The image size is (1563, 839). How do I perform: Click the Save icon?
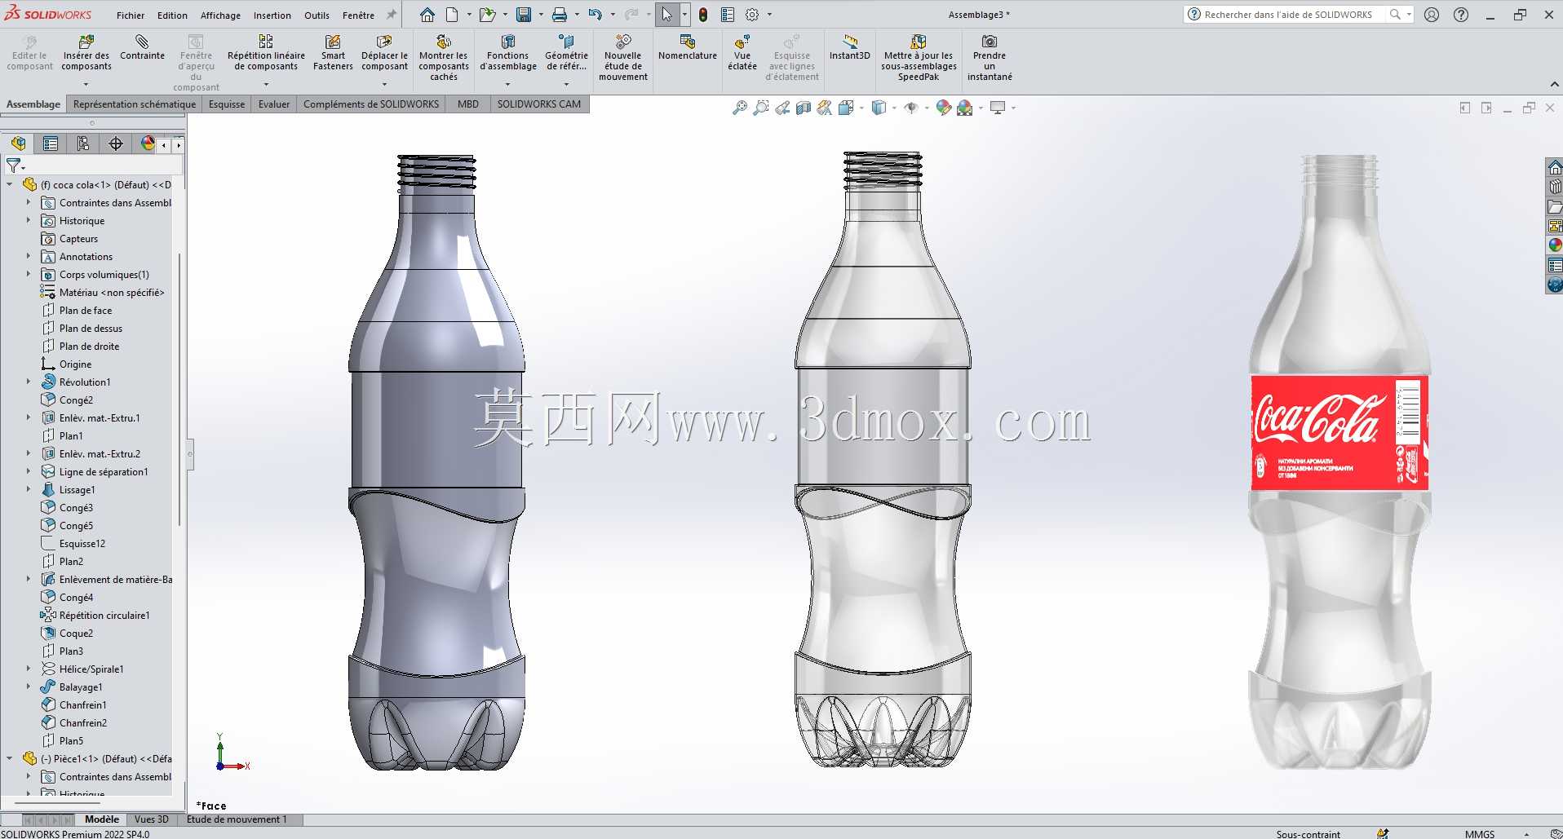(524, 15)
